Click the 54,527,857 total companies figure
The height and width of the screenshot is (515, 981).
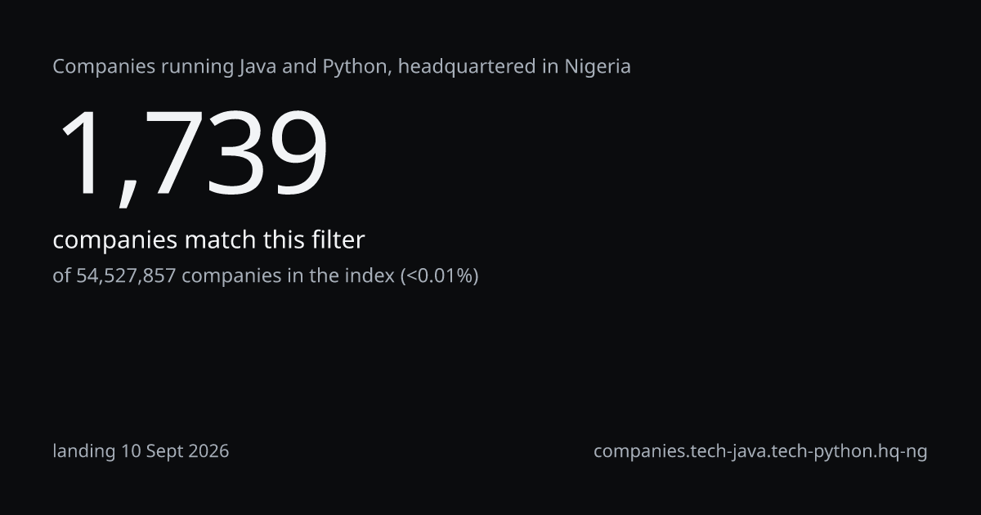click(126, 275)
